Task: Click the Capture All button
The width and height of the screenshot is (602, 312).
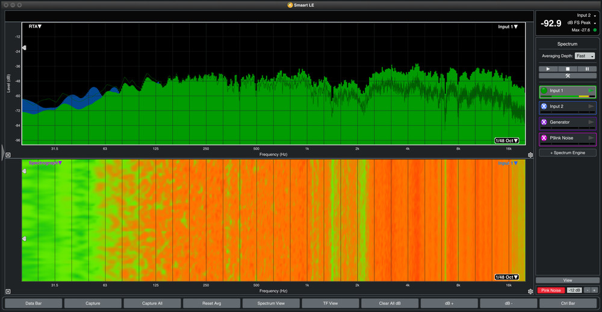Action: [x=152, y=303]
